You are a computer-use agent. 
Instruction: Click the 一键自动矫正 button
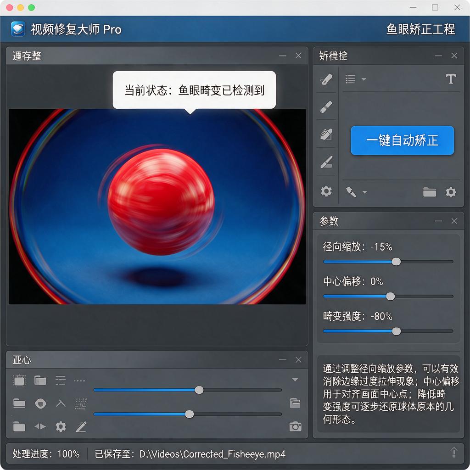(x=402, y=140)
